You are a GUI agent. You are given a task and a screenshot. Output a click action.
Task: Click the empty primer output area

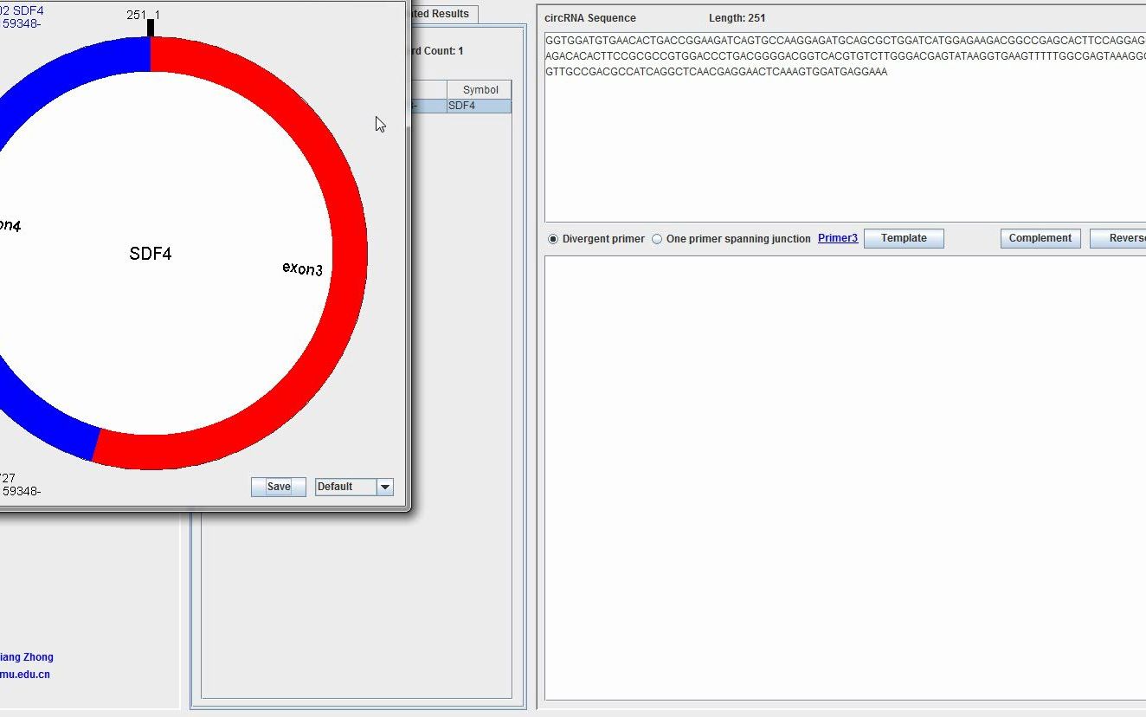[845, 478]
